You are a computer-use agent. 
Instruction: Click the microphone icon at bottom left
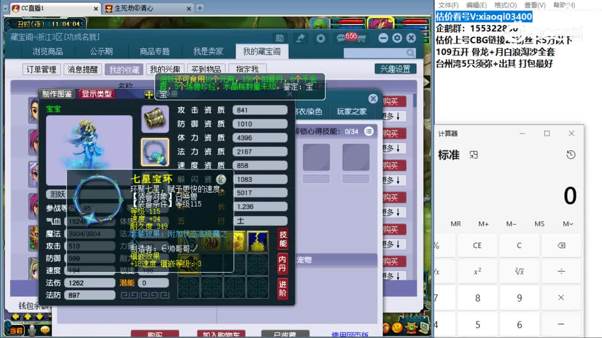32,330
